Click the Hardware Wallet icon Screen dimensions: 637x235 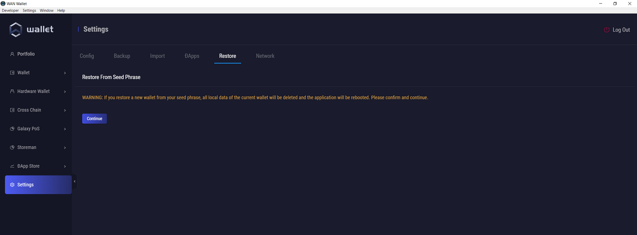12,91
